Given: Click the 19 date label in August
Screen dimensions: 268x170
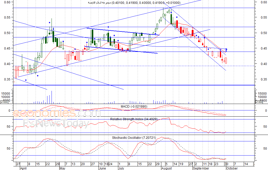Looking at the screenshot, I should [181, 164].
